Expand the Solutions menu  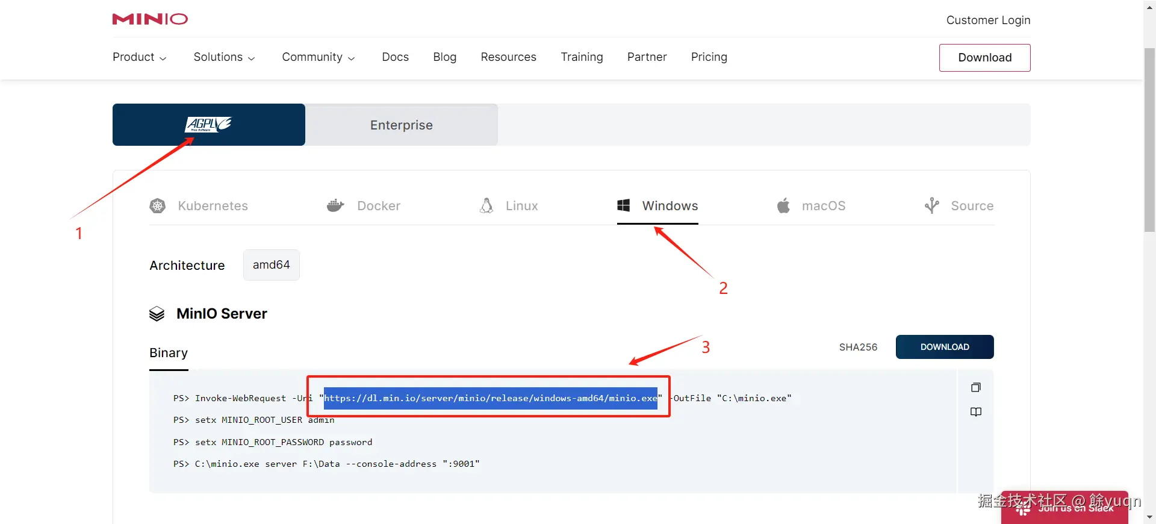(x=225, y=57)
